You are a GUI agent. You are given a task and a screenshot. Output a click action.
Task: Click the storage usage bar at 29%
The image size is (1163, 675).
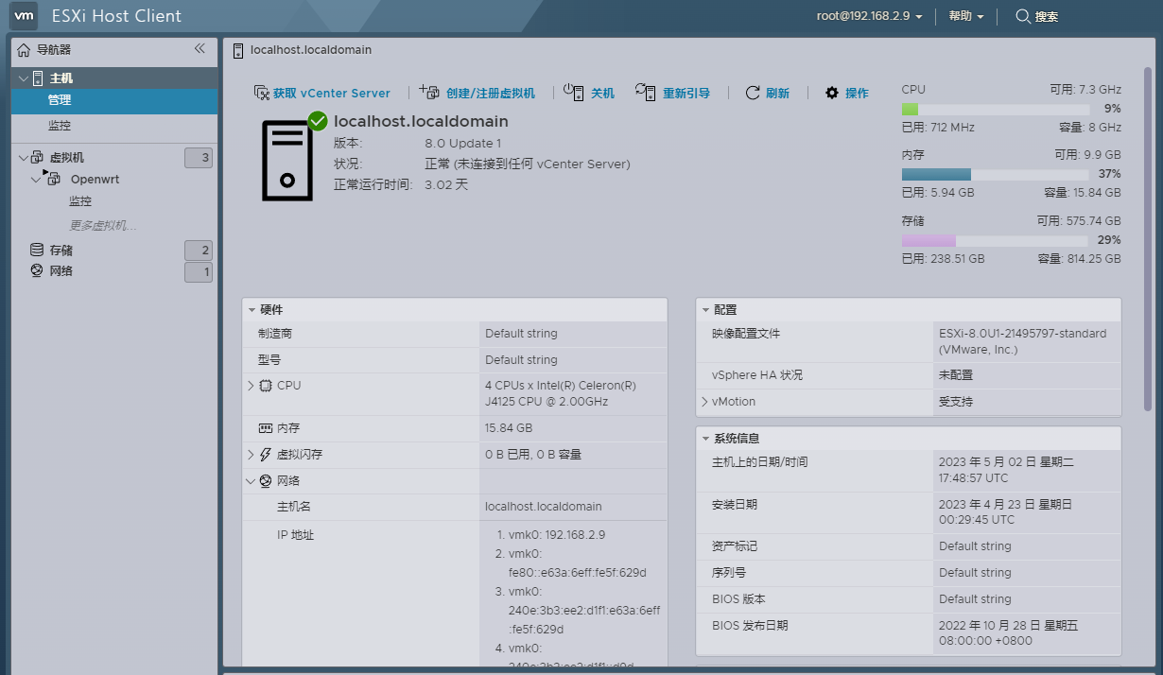(995, 240)
